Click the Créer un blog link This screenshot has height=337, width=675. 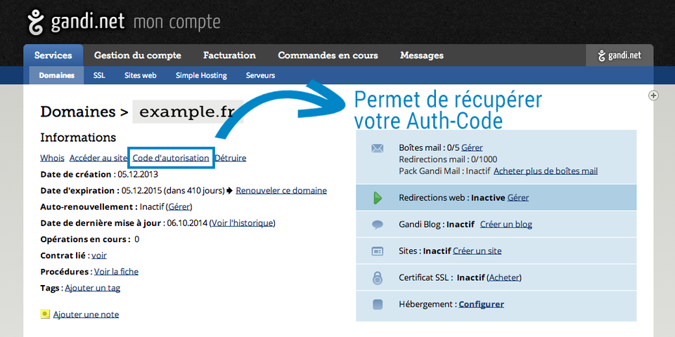pos(506,225)
